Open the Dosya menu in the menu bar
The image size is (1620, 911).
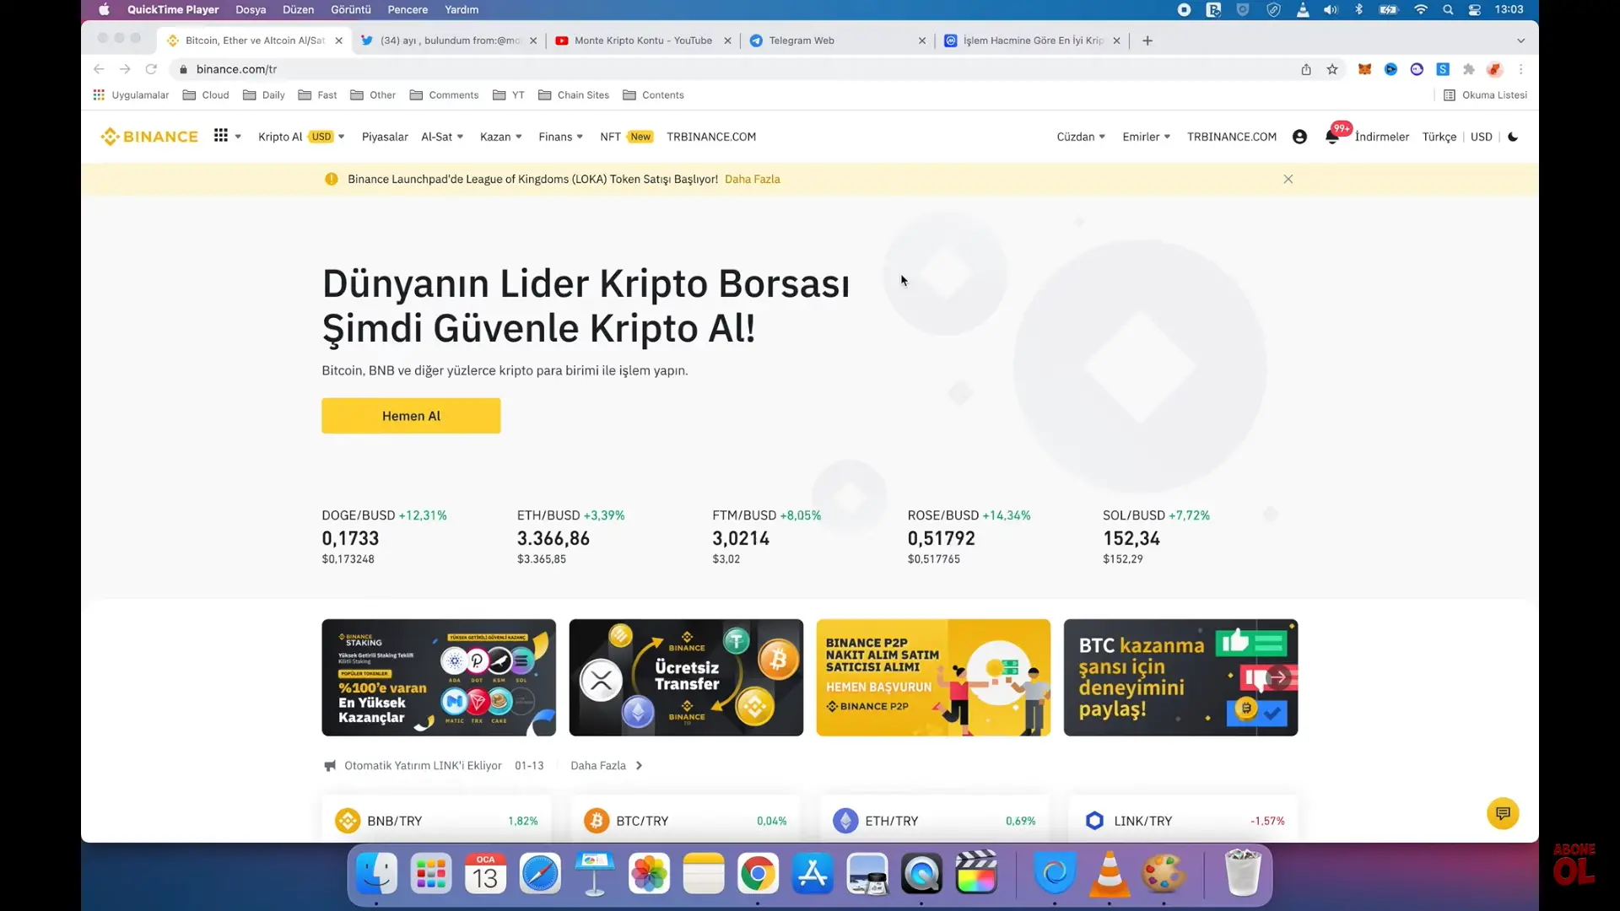tap(251, 10)
